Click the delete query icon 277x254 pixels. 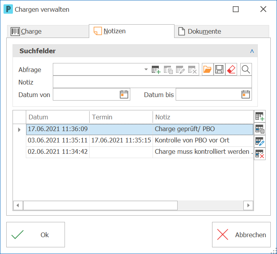(x=192, y=70)
